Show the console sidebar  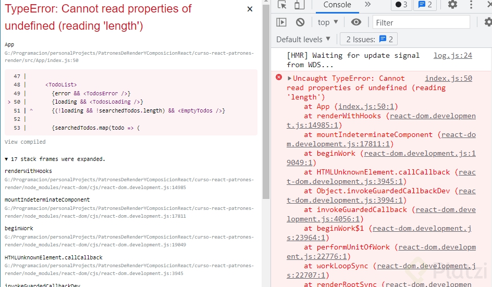point(281,22)
